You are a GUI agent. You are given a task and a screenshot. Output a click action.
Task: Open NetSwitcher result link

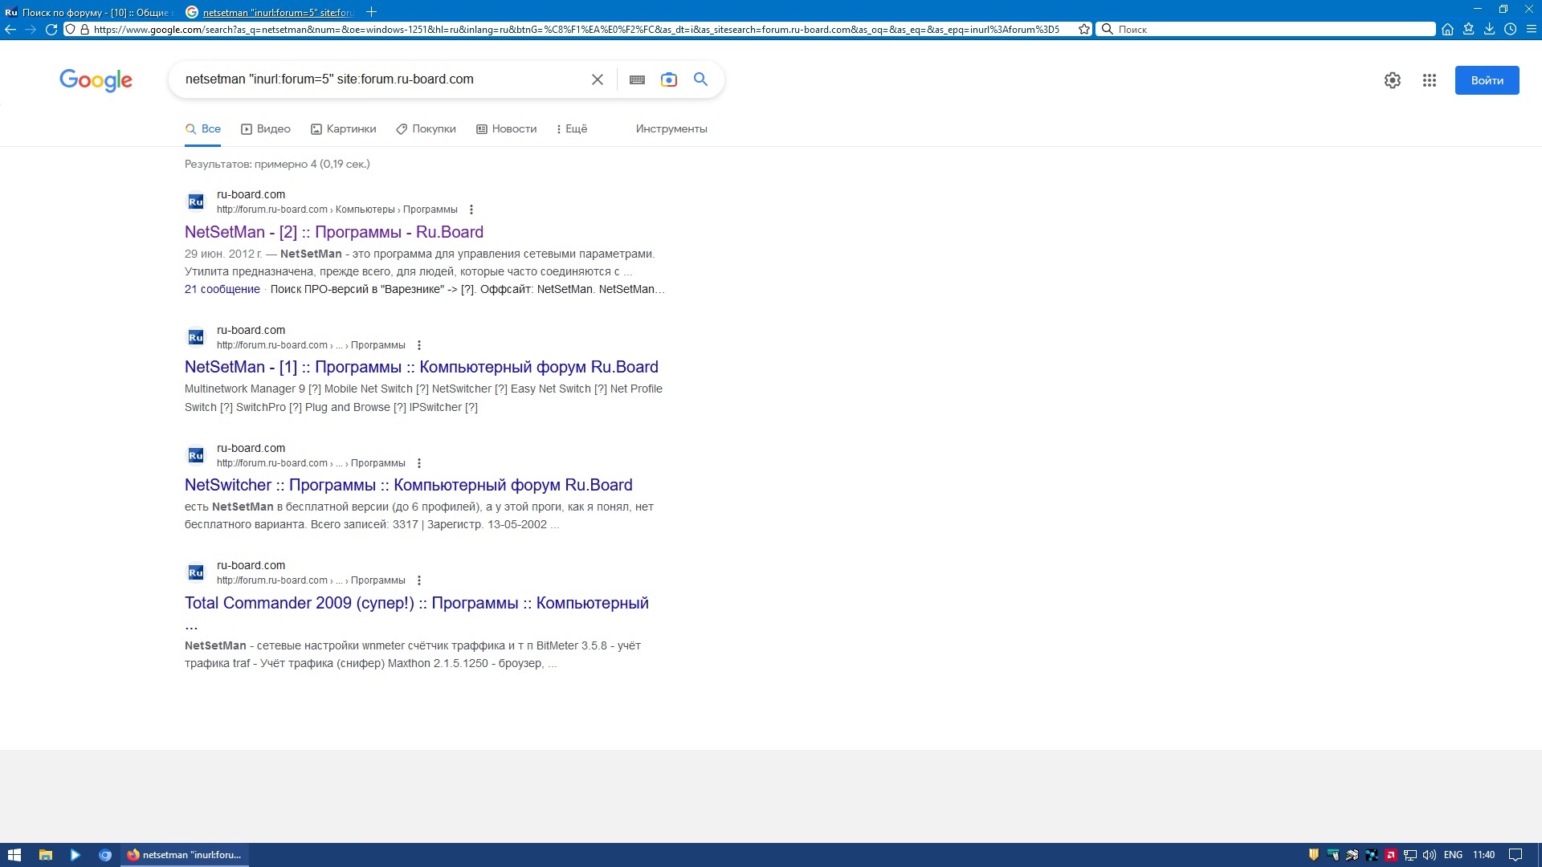click(409, 485)
